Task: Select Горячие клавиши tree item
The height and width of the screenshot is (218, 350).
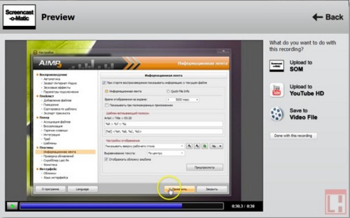Action: tap(56, 130)
